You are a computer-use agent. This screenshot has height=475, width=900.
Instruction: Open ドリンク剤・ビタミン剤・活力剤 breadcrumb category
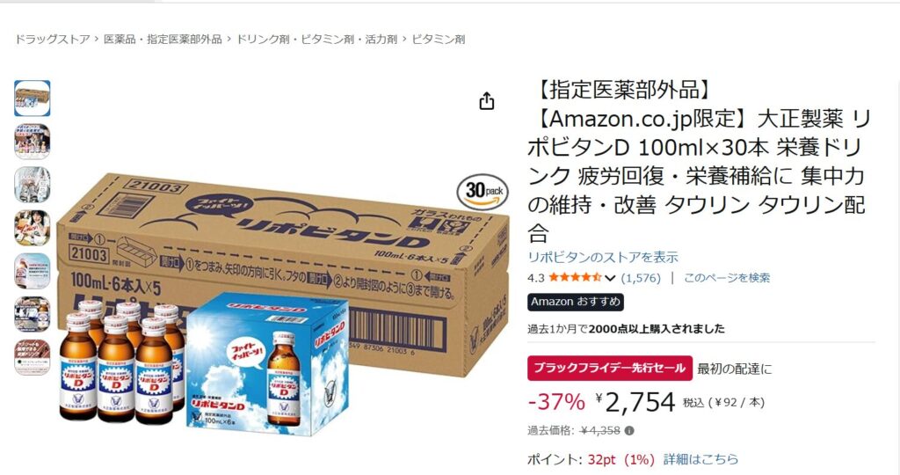click(x=316, y=39)
